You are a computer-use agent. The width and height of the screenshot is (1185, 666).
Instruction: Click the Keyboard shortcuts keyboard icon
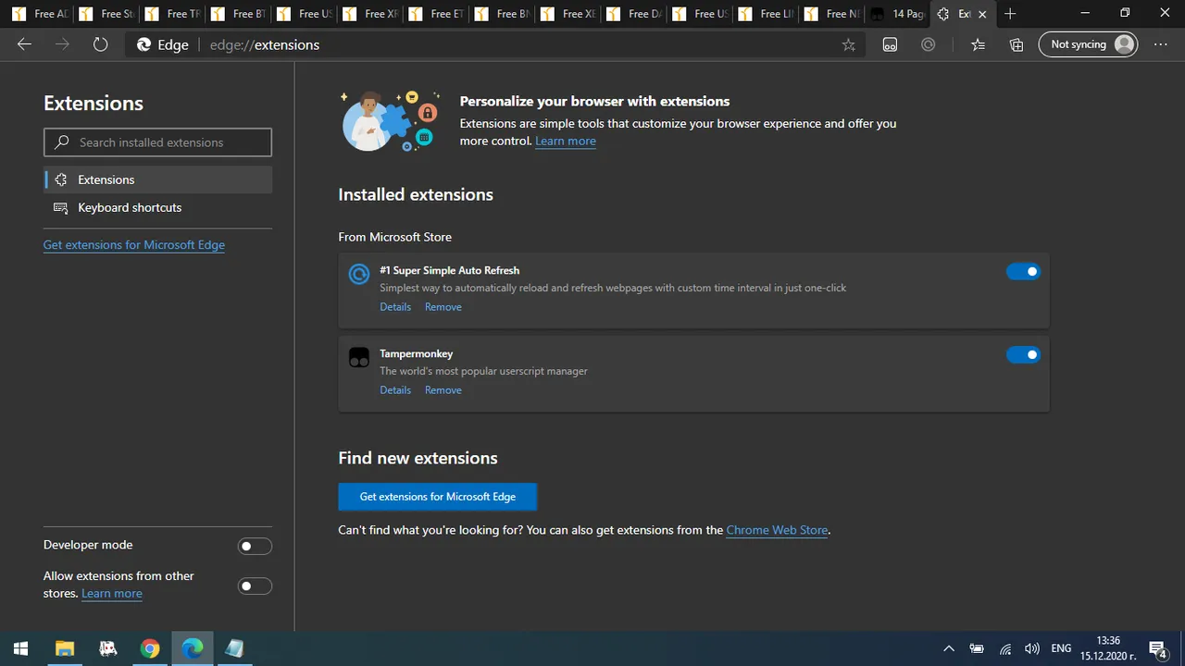[x=61, y=207]
